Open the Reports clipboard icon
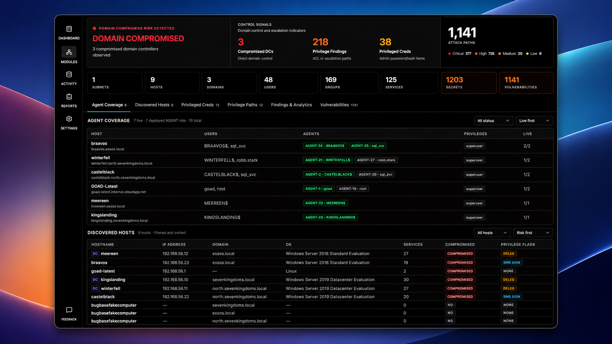612x344 pixels. [x=69, y=97]
